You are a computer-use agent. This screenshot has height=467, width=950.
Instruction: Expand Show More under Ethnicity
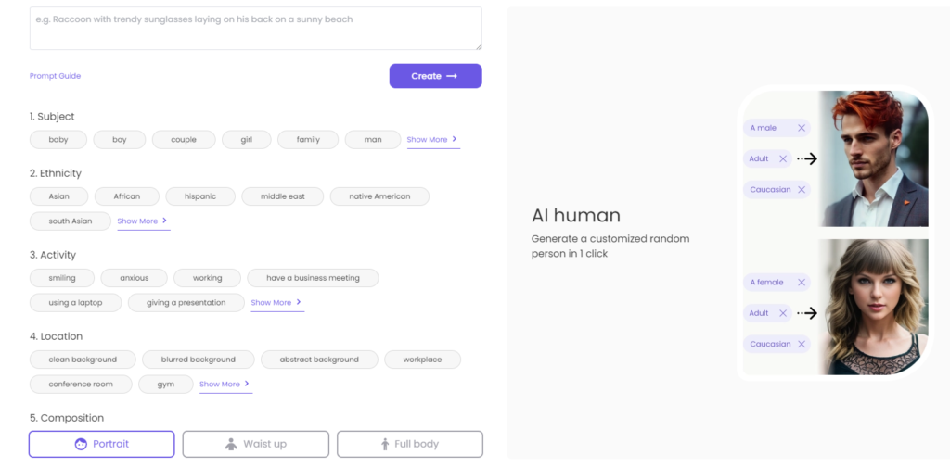pyautogui.click(x=142, y=221)
